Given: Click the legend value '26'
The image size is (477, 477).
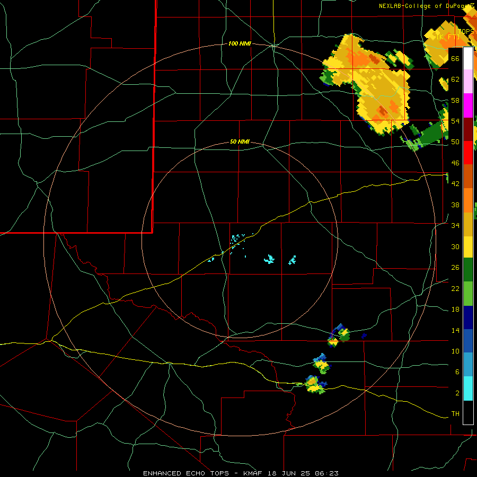Looking at the screenshot, I should pyautogui.click(x=455, y=268).
